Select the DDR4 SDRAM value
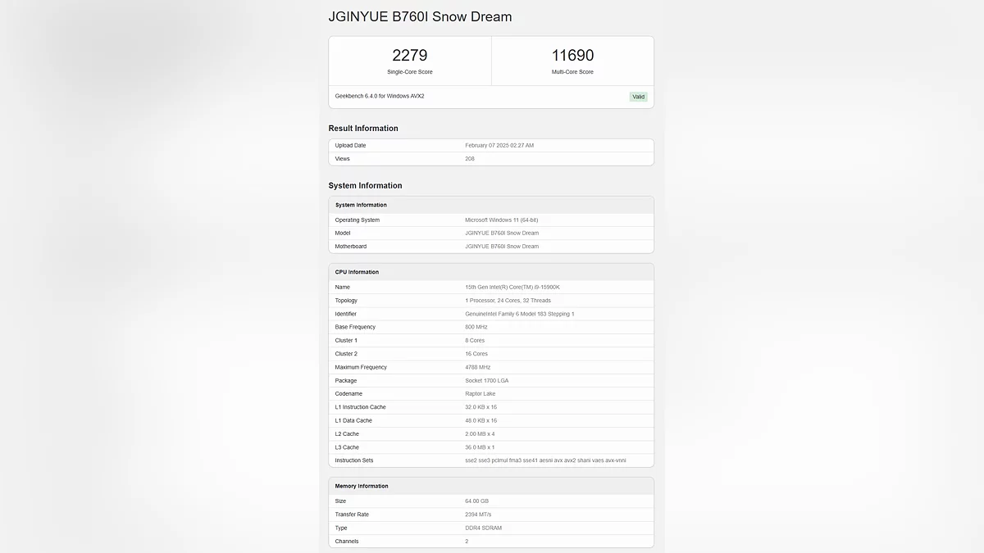This screenshot has width=984, height=553. click(484, 528)
